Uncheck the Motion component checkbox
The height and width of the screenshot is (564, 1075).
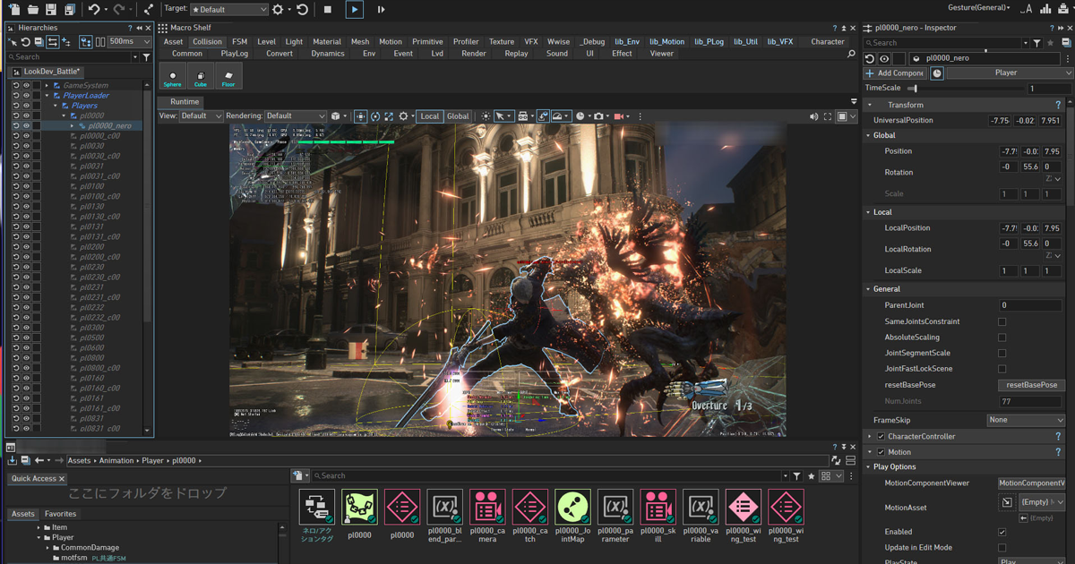click(881, 452)
